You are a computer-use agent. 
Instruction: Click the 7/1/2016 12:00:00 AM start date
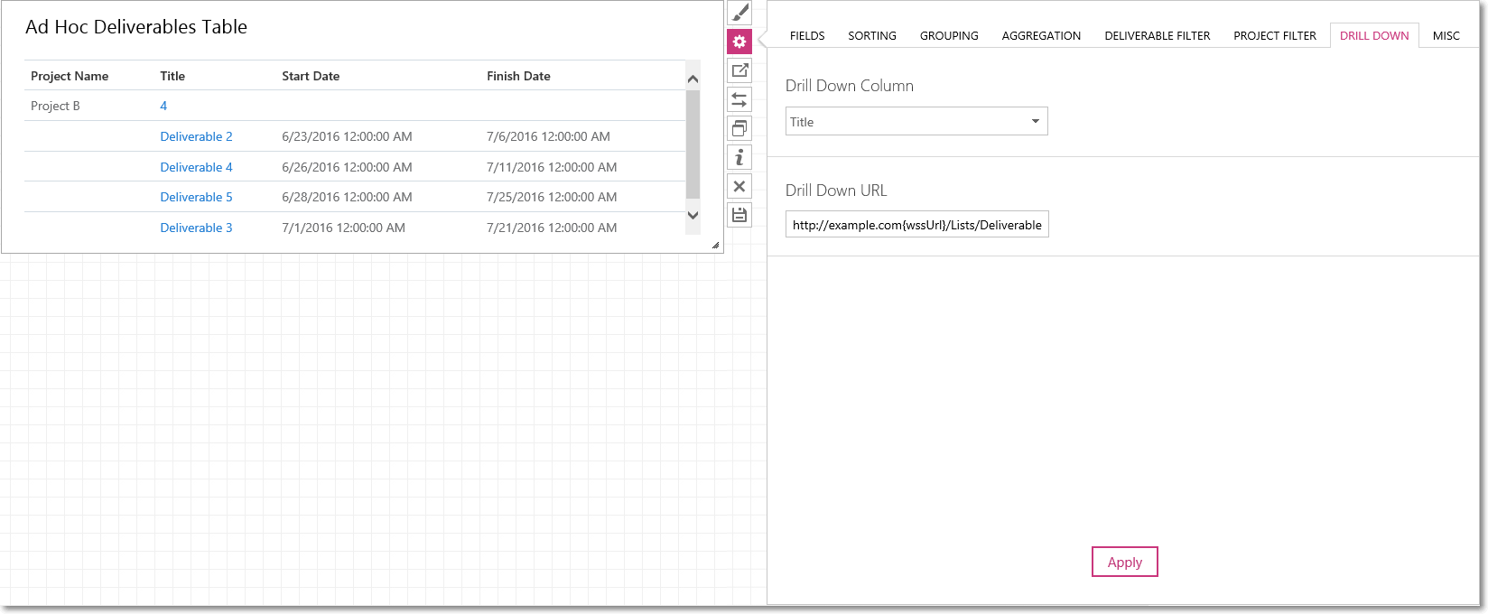click(x=343, y=228)
